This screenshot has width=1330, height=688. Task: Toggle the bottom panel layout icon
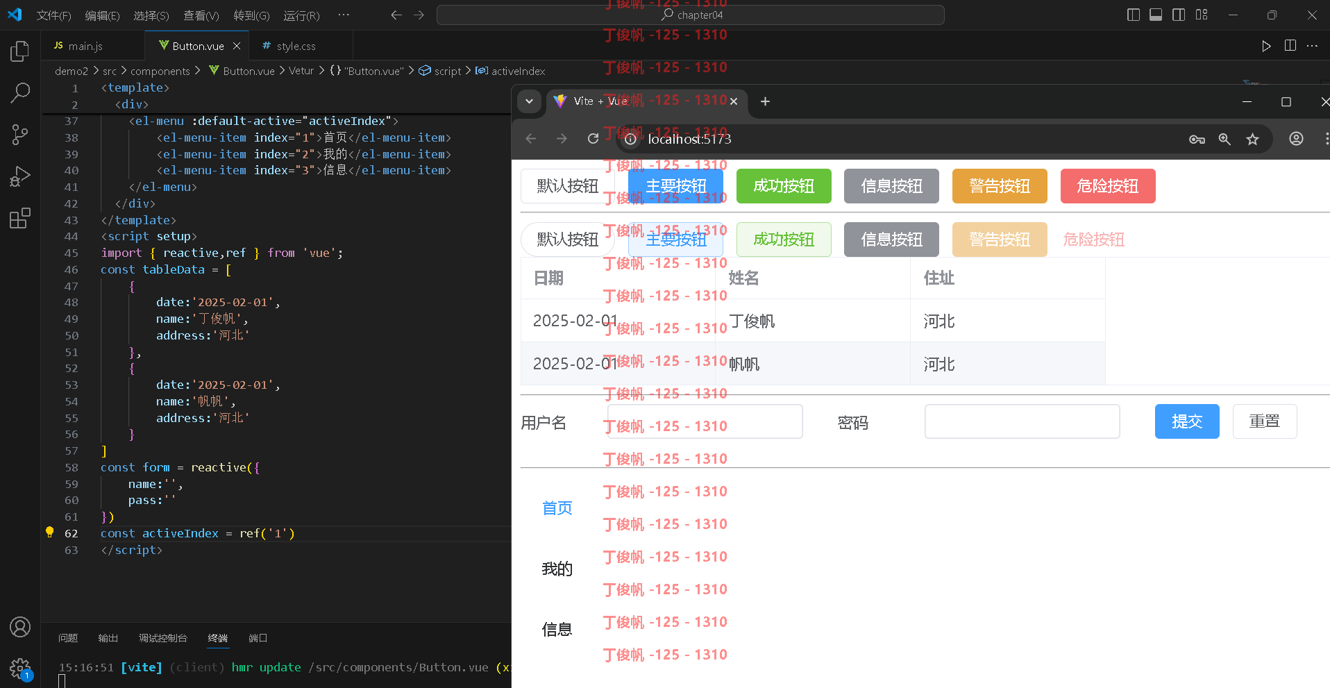tap(1156, 15)
